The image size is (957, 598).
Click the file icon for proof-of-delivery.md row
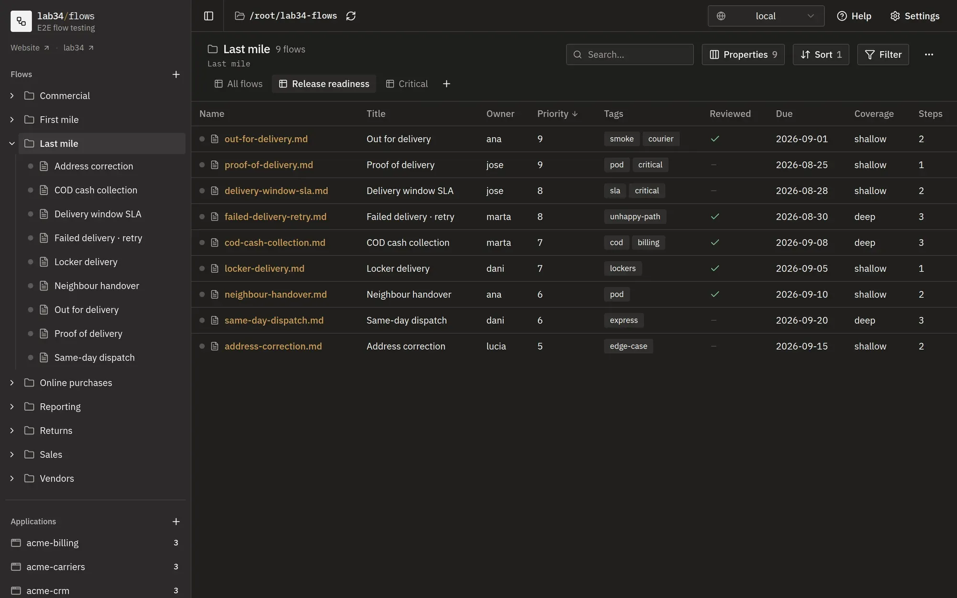tap(215, 165)
